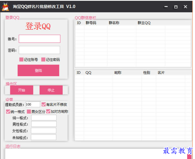Click the 开始 button
The height and width of the screenshot is (159, 195).
(22, 90)
